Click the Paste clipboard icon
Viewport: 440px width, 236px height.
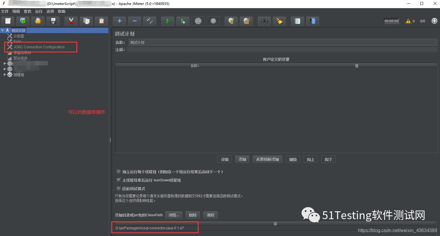pos(101,21)
